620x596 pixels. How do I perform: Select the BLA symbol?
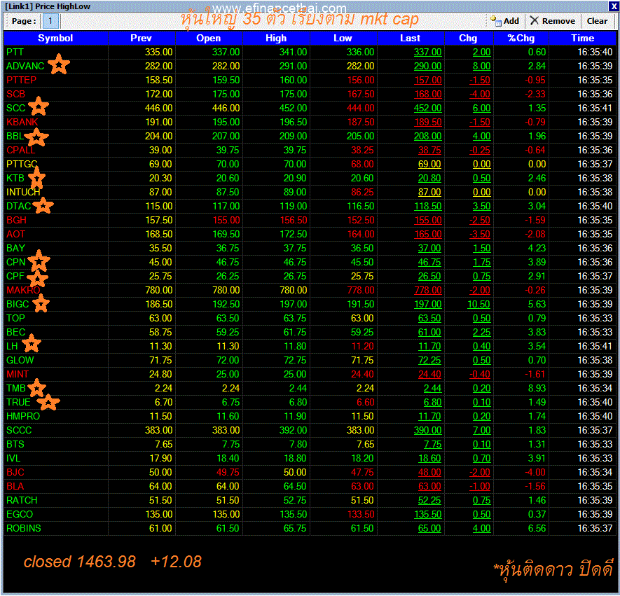[15, 487]
